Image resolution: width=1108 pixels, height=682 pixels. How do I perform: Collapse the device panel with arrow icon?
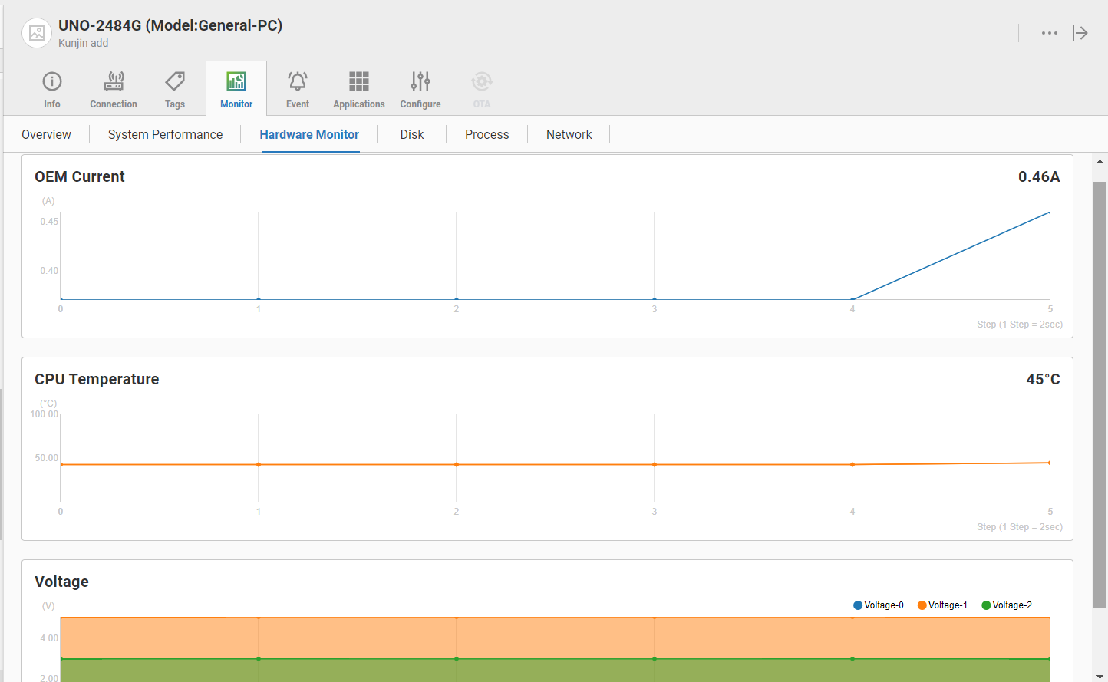click(x=1080, y=33)
